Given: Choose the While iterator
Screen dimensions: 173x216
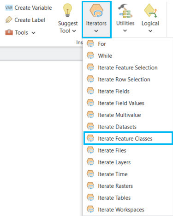Looking at the screenshot, I should [128, 56].
